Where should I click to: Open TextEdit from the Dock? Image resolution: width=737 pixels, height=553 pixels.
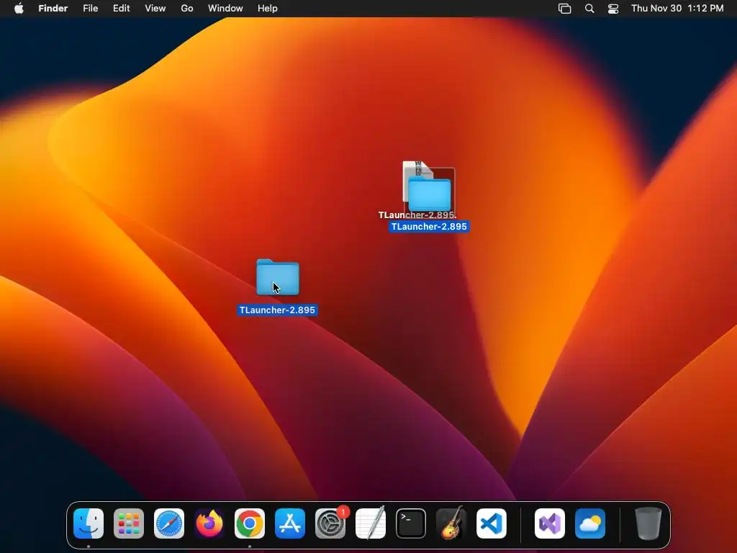(371, 523)
